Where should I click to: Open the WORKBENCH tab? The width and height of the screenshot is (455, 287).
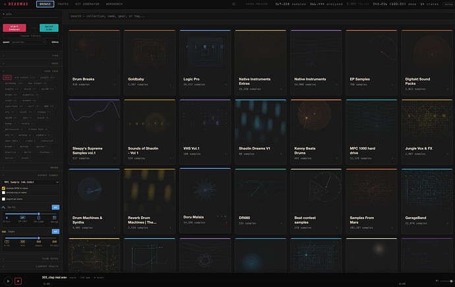(114, 4)
